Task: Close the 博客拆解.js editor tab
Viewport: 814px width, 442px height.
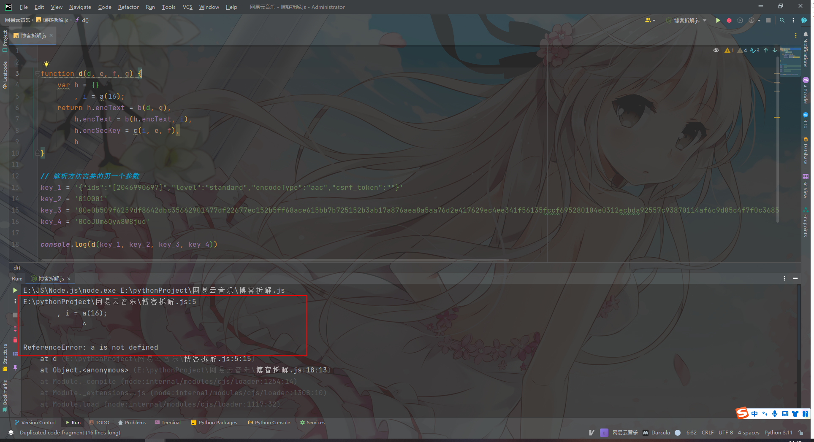Action: (51, 35)
